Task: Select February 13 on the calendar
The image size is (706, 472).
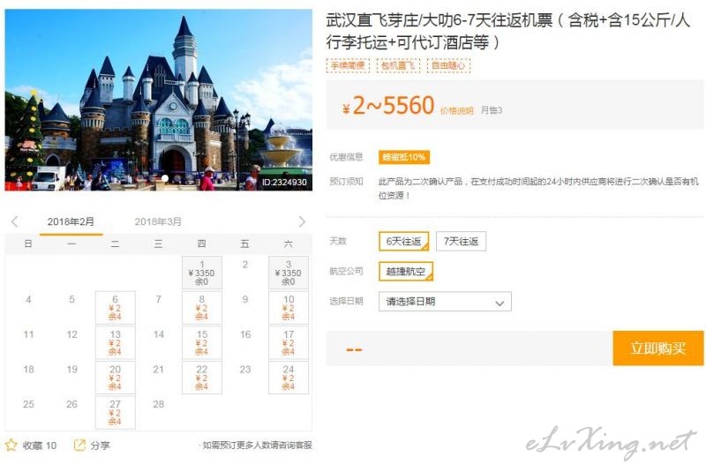Action: coord(116,343)
